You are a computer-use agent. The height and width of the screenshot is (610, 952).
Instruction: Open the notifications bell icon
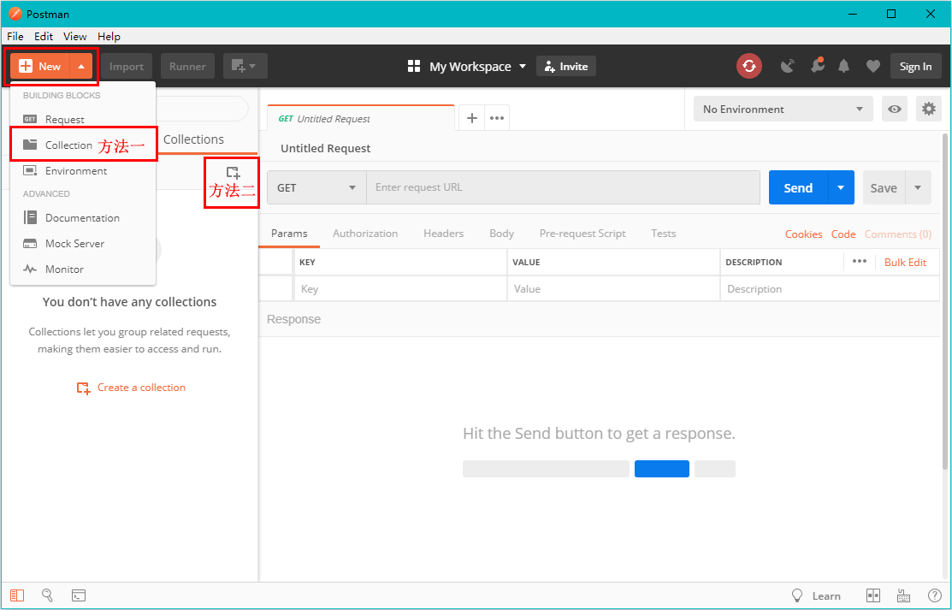point(844,66)
